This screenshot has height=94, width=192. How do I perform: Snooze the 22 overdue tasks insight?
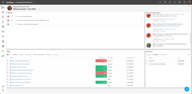[141, 16]
